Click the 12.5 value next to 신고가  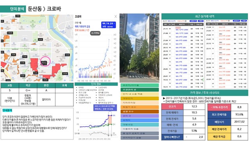(x=194, y=107)
